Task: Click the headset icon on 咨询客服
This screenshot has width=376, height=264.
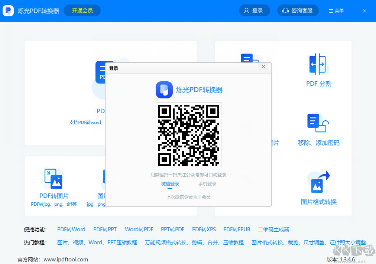Action: click(x=285, y=10)
